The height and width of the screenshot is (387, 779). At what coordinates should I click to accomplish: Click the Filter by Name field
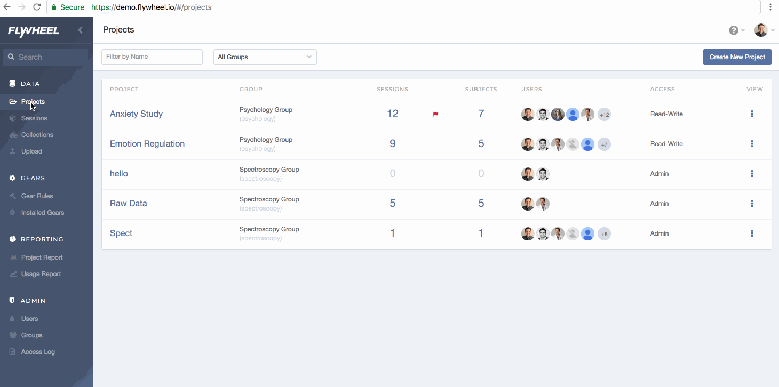pyautogui.click(x=152, y=57)
